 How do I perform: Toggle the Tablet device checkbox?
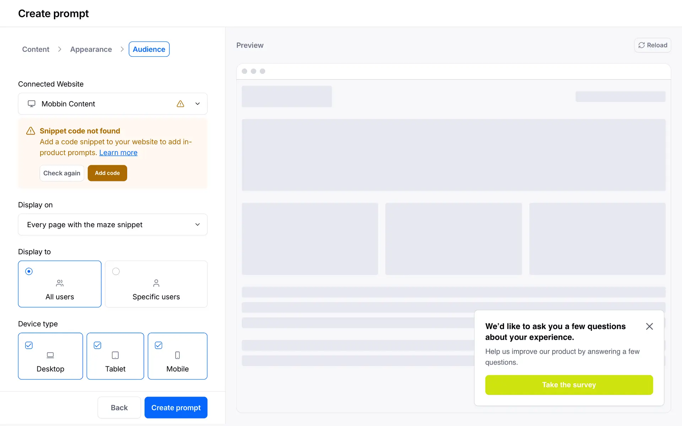coord(98,345)
